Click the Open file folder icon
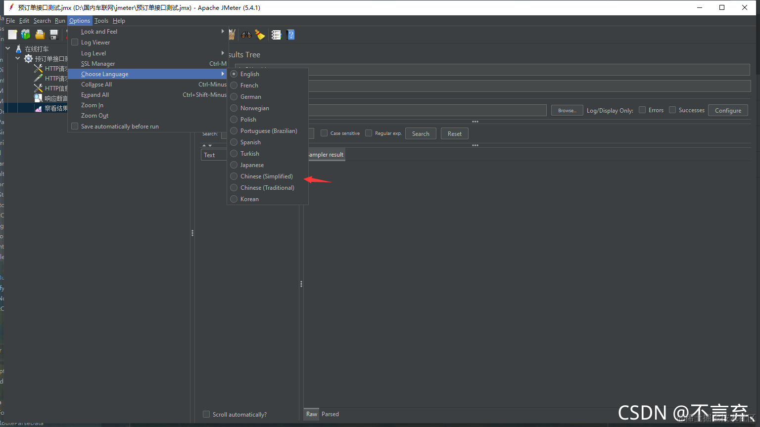Screen dimensions: 760x427 (x=40, y=35)
